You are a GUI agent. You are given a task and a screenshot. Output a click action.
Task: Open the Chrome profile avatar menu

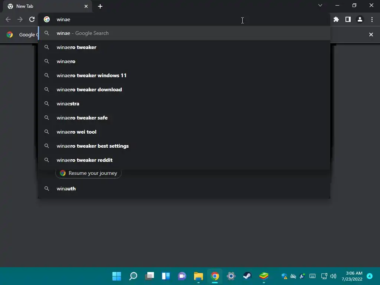[x=360, y=19]
